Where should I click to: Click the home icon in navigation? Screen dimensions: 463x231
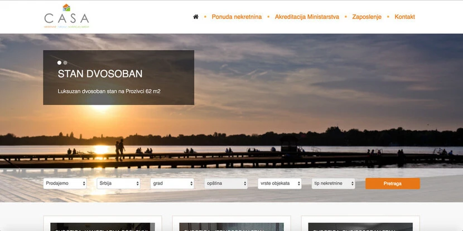(196, 17)
